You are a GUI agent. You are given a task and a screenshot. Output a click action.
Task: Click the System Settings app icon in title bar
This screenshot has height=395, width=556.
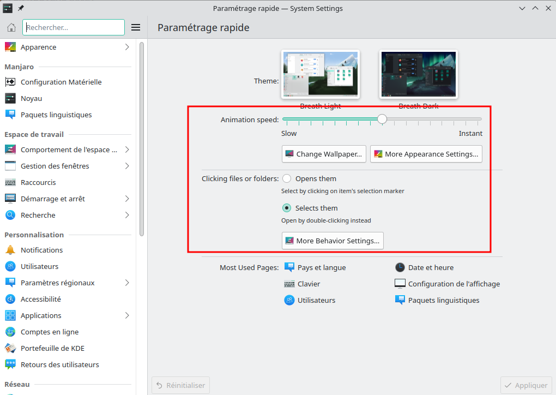[x=8, y=8]
